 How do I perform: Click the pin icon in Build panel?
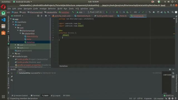click(x=12, y=77)
